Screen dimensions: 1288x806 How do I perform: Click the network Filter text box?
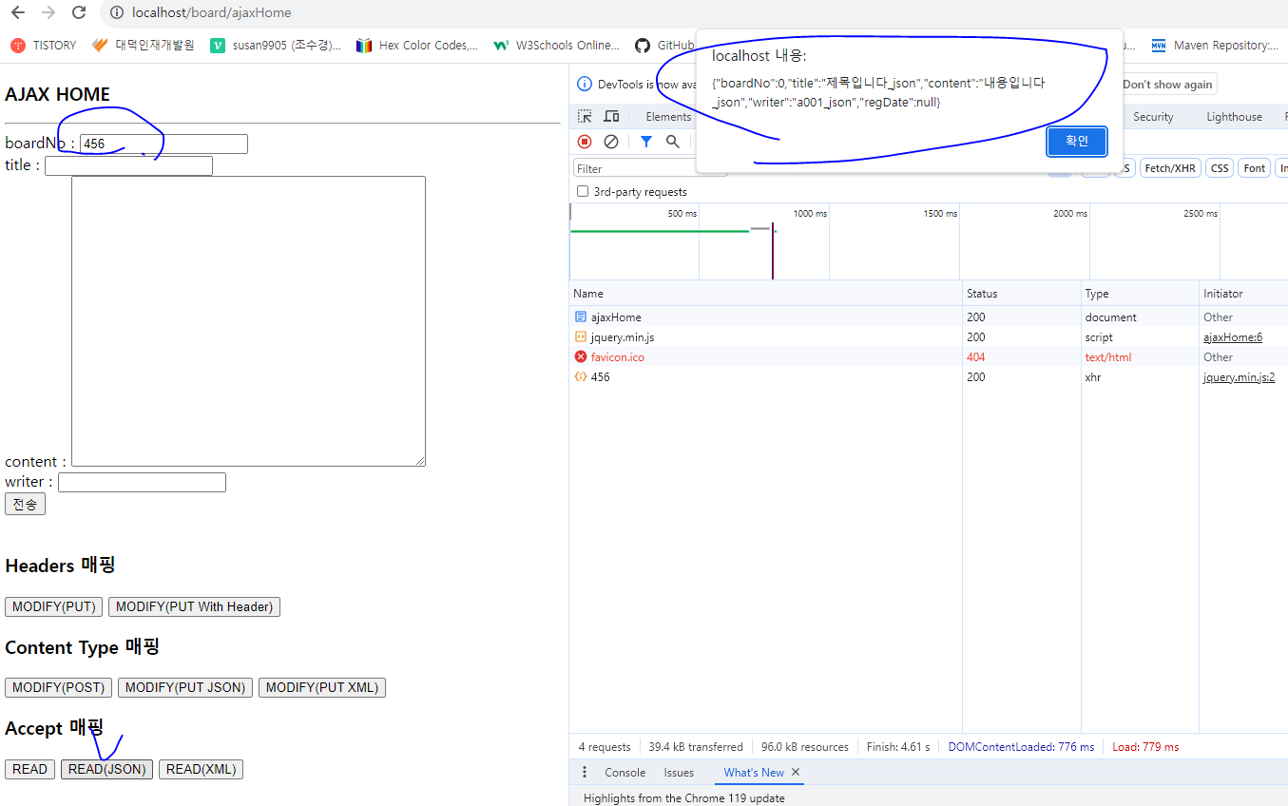[649, 168]
